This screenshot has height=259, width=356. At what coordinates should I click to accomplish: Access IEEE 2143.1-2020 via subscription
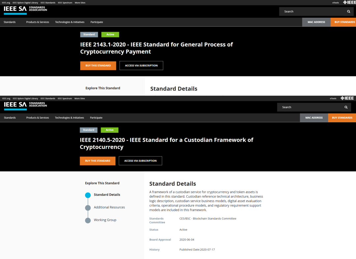[141, 66]
